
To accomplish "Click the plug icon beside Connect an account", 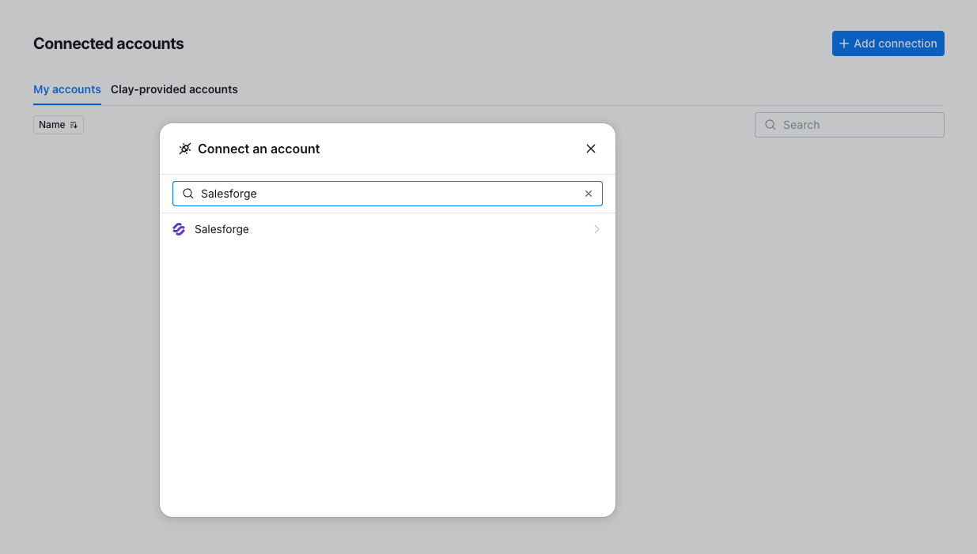I will coord(185,149).
